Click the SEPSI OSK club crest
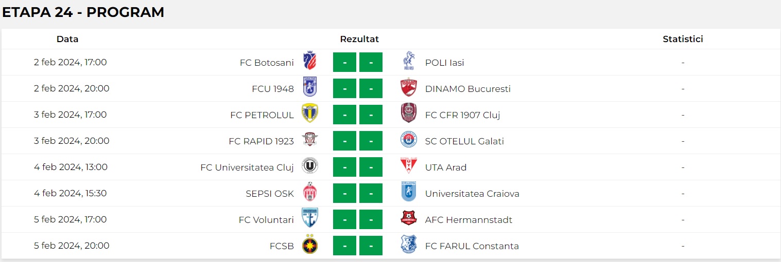This screenshot has width=781, height=262. click(x=309, y=193)
